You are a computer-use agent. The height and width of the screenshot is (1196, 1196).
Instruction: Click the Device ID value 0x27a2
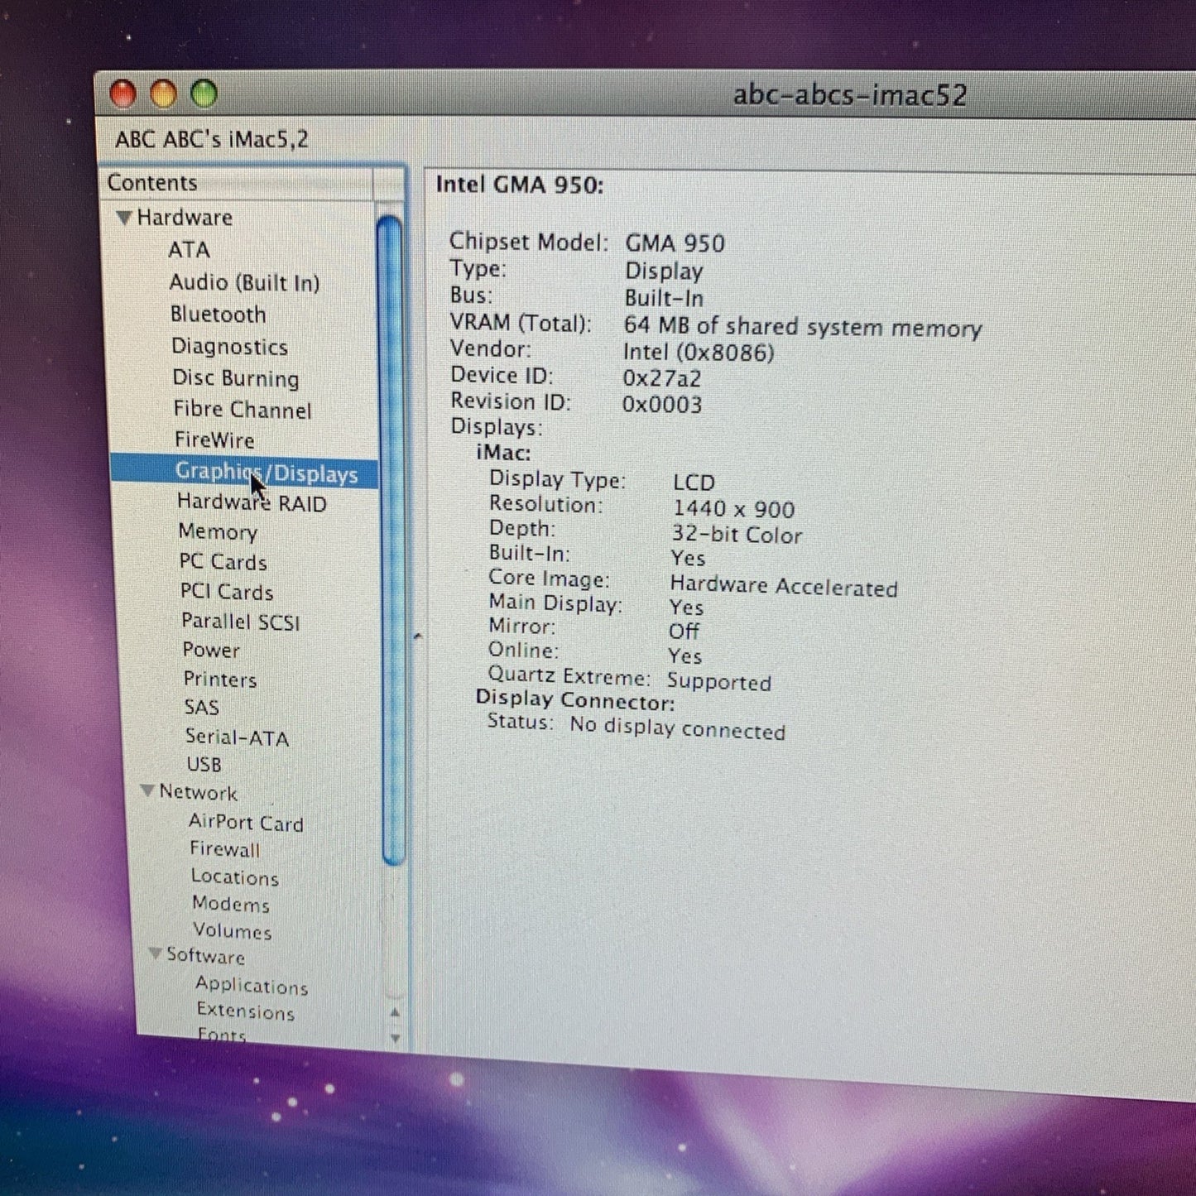click(x=662, y=379)
